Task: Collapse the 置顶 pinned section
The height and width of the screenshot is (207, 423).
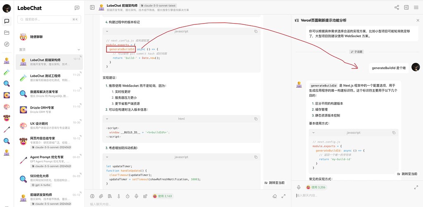Action: [x=79, y=50]
